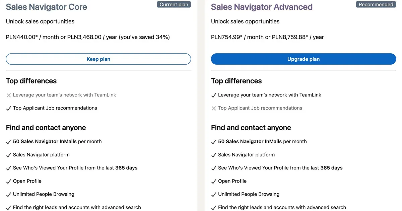
Task: Click checkmark beside Sales Navigator platform in Core
Action: pos(9,155)
